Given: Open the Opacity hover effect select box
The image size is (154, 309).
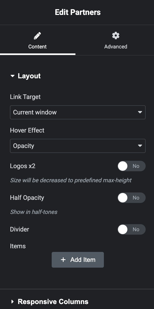Looking at the screenshot, I should tap(78, 146).
